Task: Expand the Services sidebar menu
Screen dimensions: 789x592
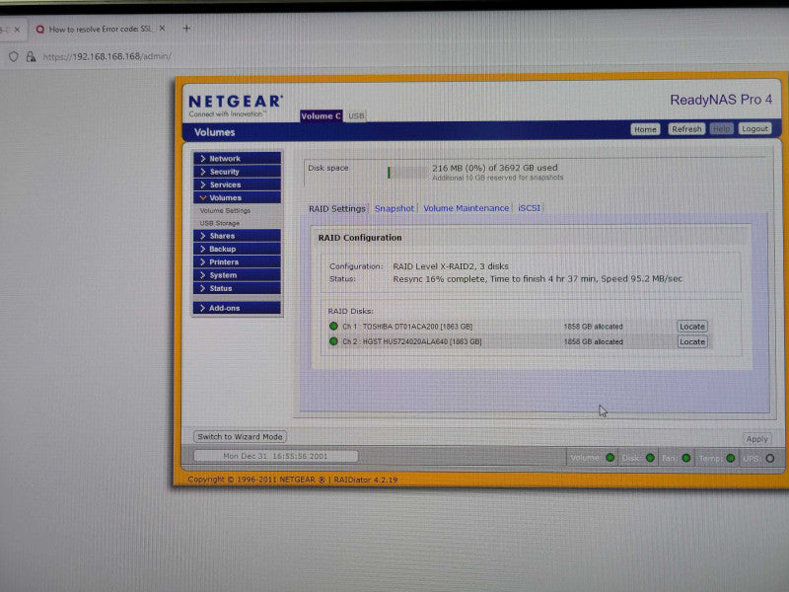Action: click(x=237, y=185)
